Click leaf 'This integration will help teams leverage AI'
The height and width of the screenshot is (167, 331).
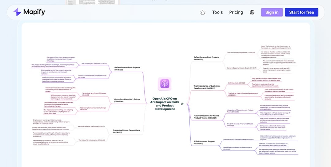(275, 114)
